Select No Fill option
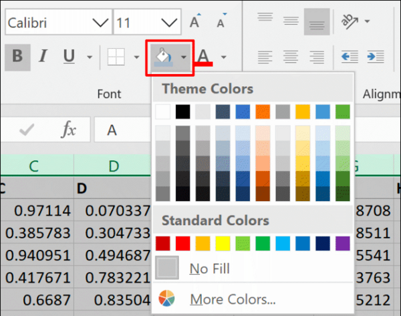This screenshot has height=316, width=401. 253,268
